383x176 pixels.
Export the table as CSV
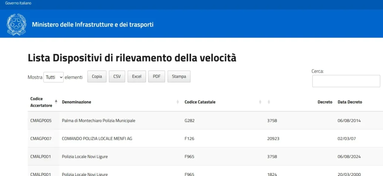coord(117,76)
